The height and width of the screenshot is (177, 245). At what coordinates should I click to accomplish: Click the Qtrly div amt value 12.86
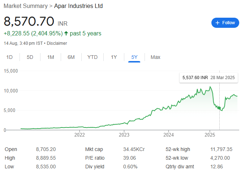[216, 167]
